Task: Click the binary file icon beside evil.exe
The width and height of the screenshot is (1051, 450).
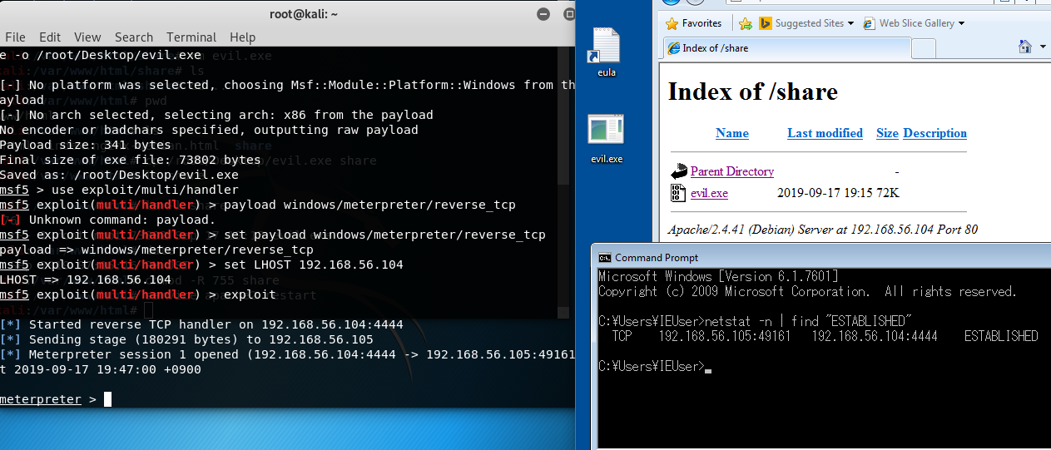Action: click(x=677, y=193)
